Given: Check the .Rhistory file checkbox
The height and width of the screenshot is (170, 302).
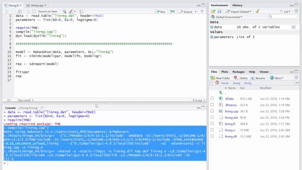Looking at the screenshot, I should click(x=212, y=105).
